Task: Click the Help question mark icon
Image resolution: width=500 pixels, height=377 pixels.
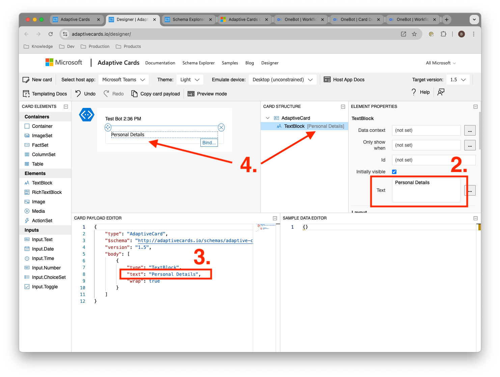Action: click(414, 92)
